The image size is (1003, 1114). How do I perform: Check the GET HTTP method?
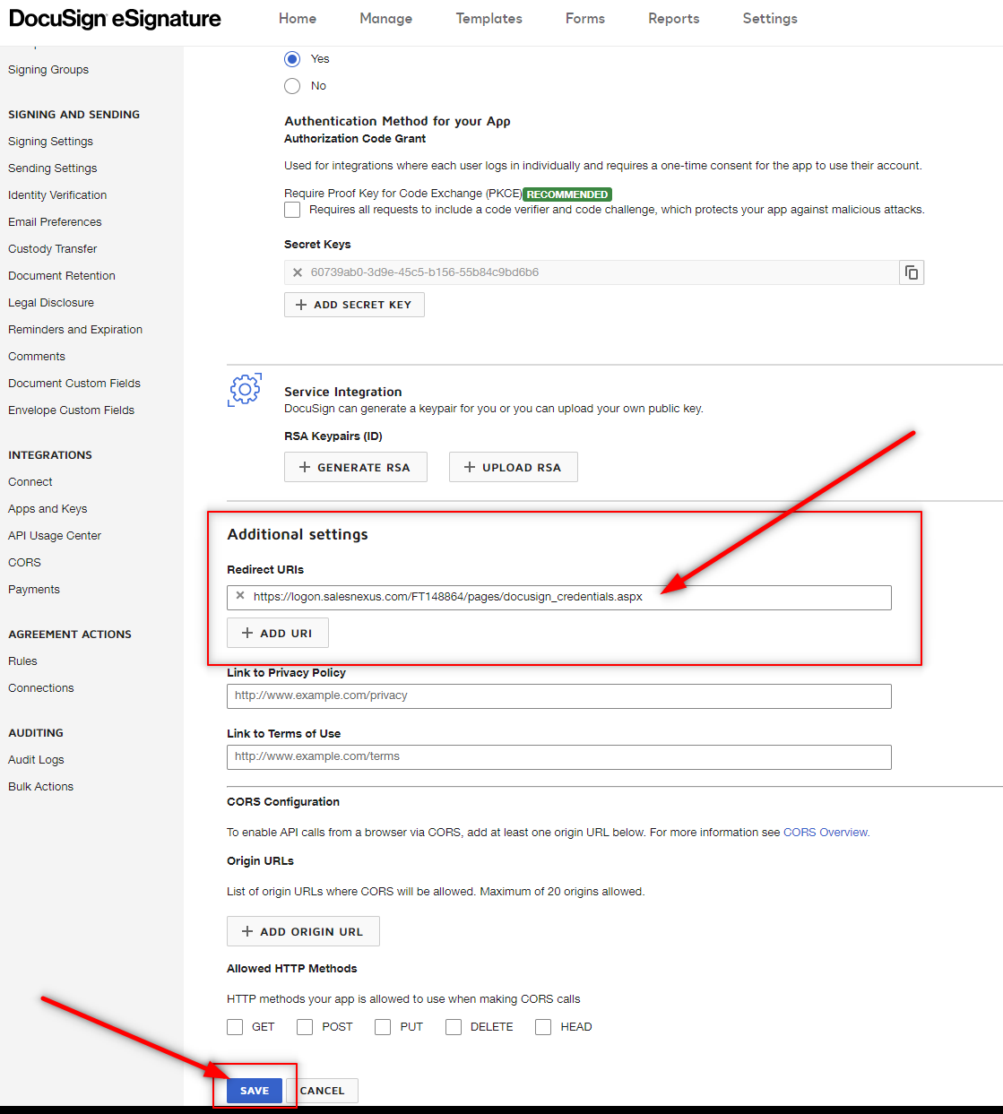(x=235, y=1027)
